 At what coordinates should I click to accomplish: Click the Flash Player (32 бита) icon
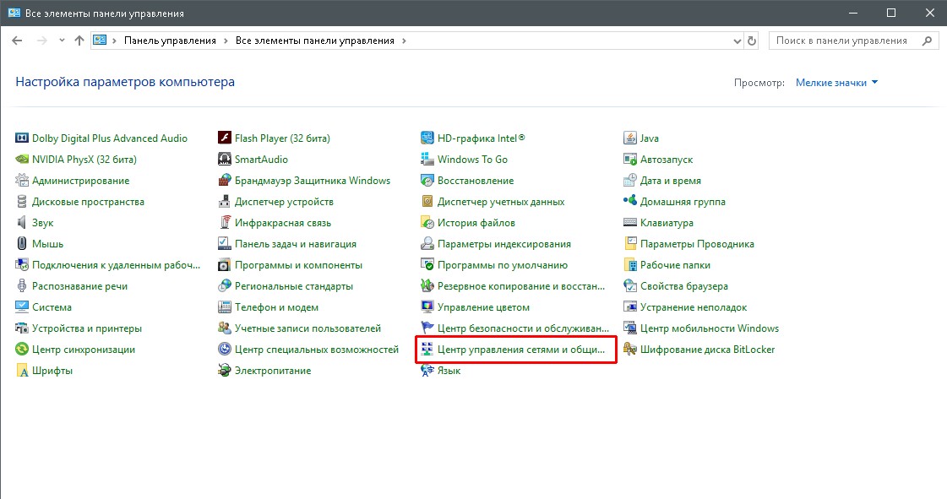(x=225, y=138)
